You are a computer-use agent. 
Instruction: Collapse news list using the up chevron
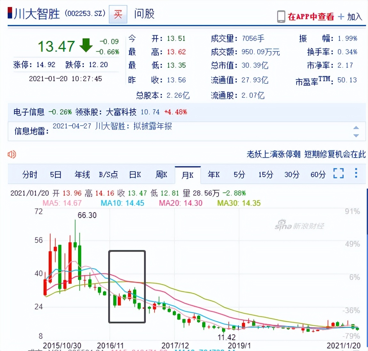pyautogui.click(x=356, y=127)
